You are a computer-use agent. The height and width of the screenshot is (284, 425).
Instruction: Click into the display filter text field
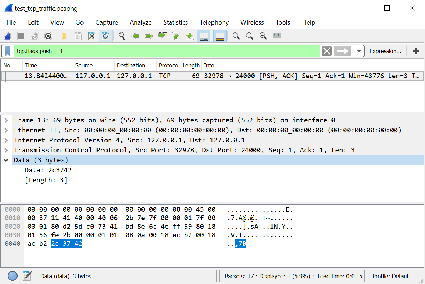[x=164, y=51]
